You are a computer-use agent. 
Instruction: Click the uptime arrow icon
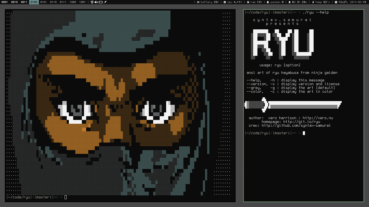(290, 2)
